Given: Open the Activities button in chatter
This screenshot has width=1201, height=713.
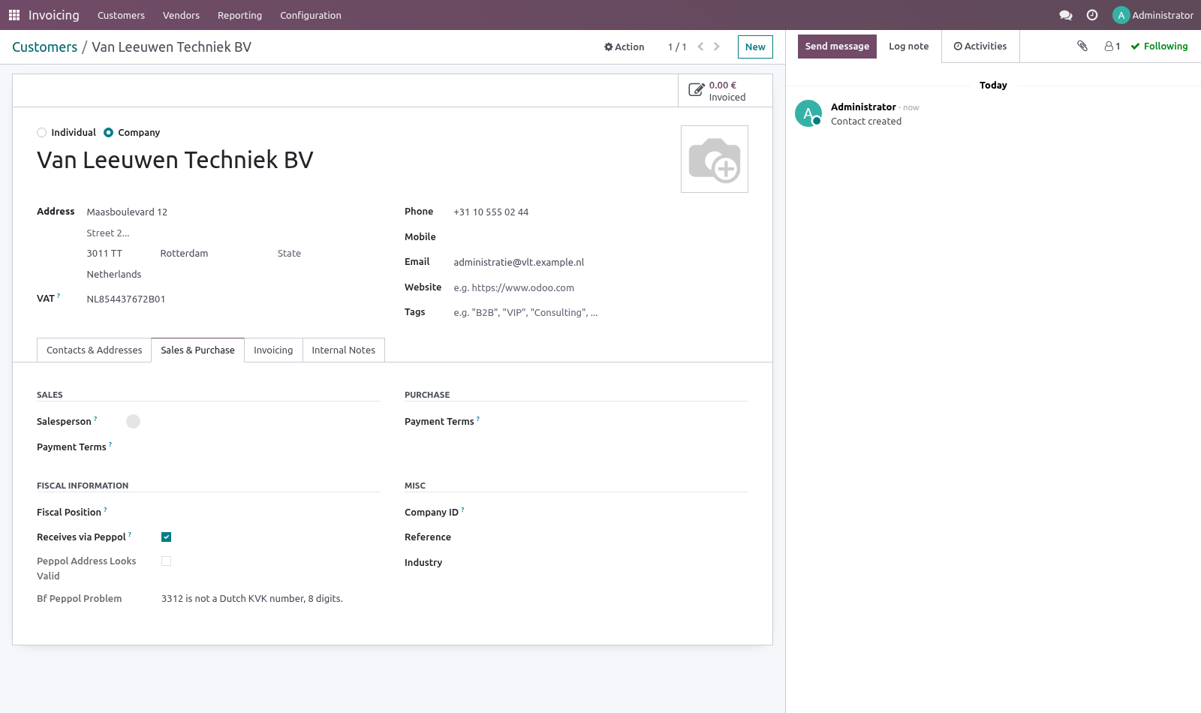Looking at the screenshot, I should pos(980,46).
